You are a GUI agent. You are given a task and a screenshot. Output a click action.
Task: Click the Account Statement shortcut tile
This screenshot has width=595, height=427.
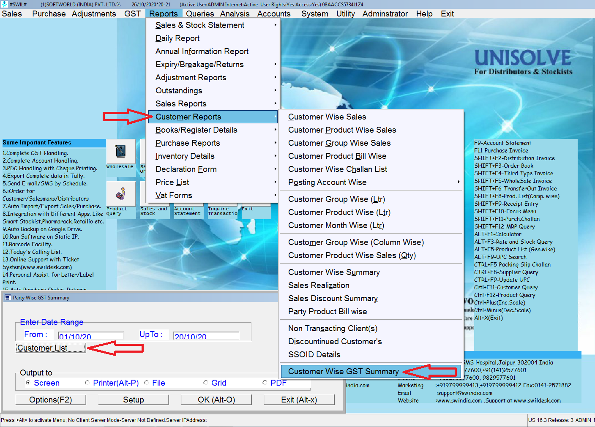pyautogui.click(x=188, y=211)
